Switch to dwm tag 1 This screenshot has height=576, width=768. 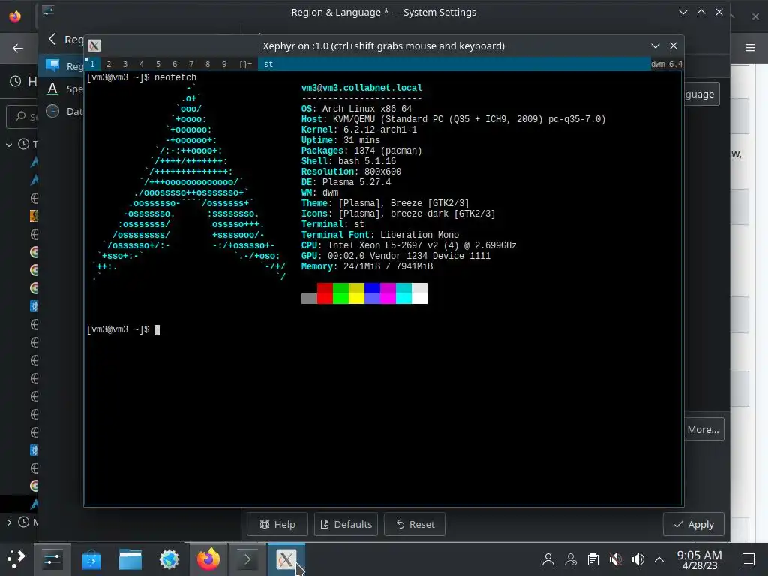[92, 64]
